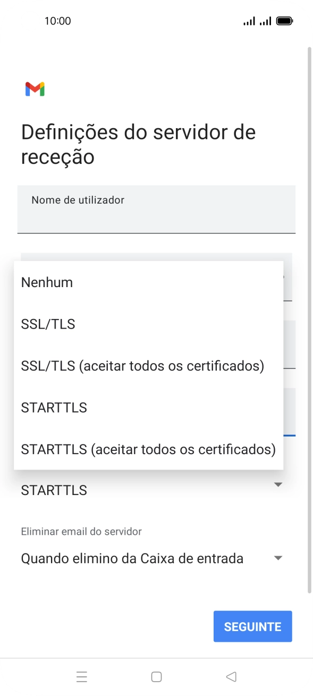Open the recent apps icon
Viewport: 313px width, 696px height.
pos(81,676)
